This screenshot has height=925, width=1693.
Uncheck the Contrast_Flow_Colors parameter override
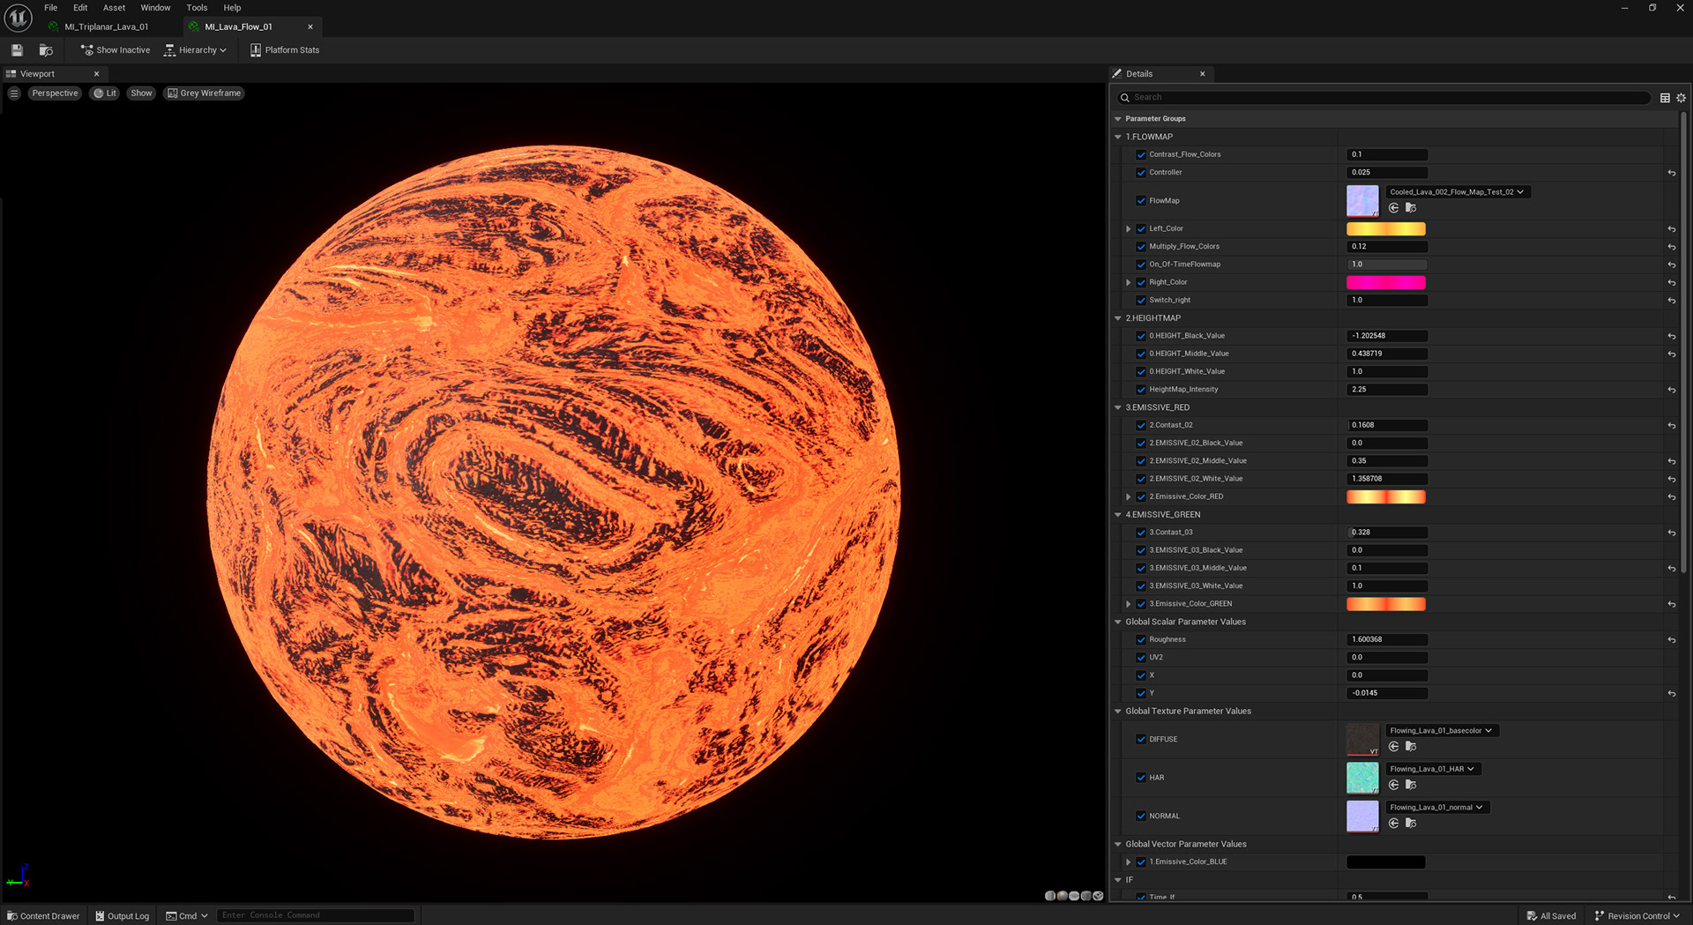pos(1141,154)
